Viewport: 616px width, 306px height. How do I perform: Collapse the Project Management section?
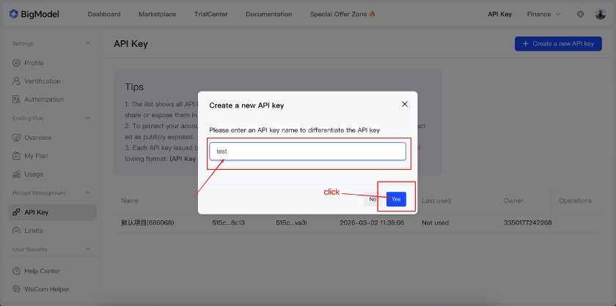click(x=89, y=193)
